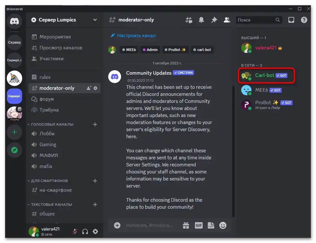
Task: Edit moderator-only channel gear icon
Action: coord(95,88)
